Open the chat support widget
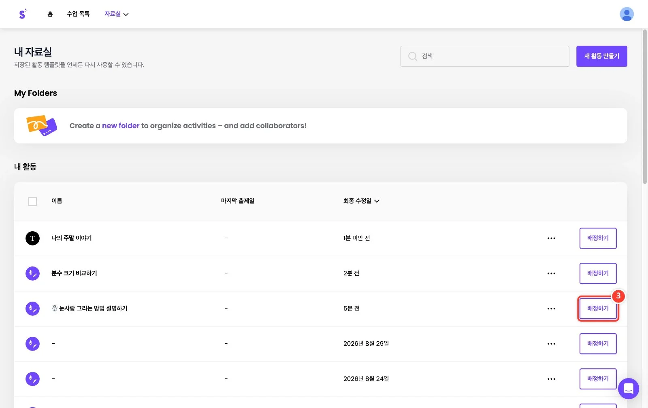This screenshot has height=408, width=648. pyautogui.click(x=629, y=389)
